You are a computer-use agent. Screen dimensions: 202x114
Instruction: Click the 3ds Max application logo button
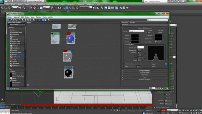click(x=2, y=2)
